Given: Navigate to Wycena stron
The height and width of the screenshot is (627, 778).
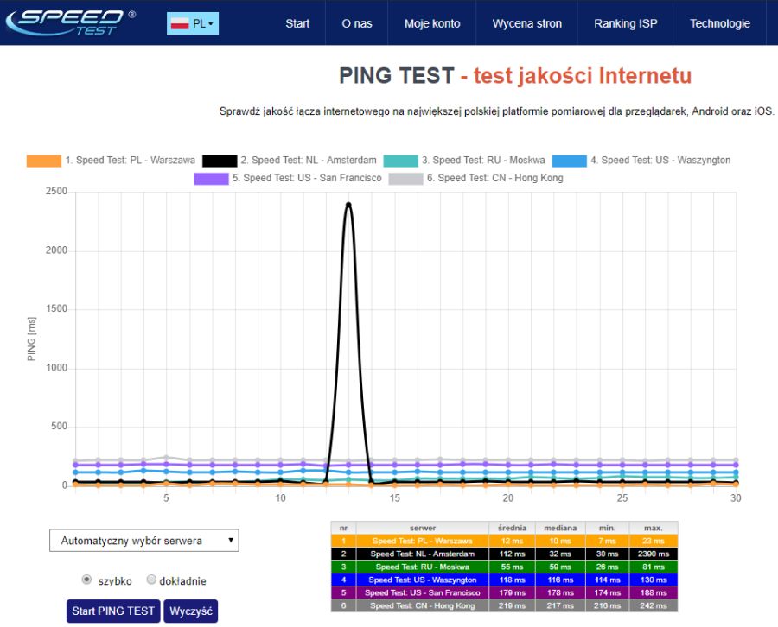Looking at the screenshot, I should 526,23.
